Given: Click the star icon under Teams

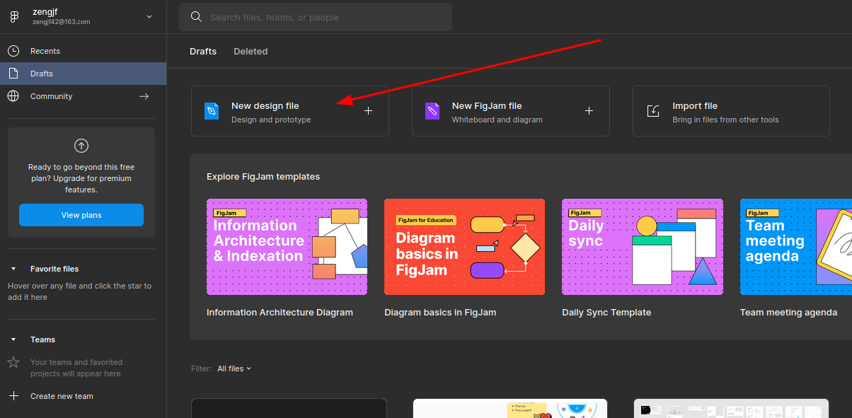Looking at the screenshot, I should point(13,362).
